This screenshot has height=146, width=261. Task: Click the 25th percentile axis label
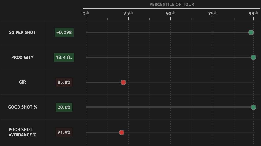[x=128, y=13]
